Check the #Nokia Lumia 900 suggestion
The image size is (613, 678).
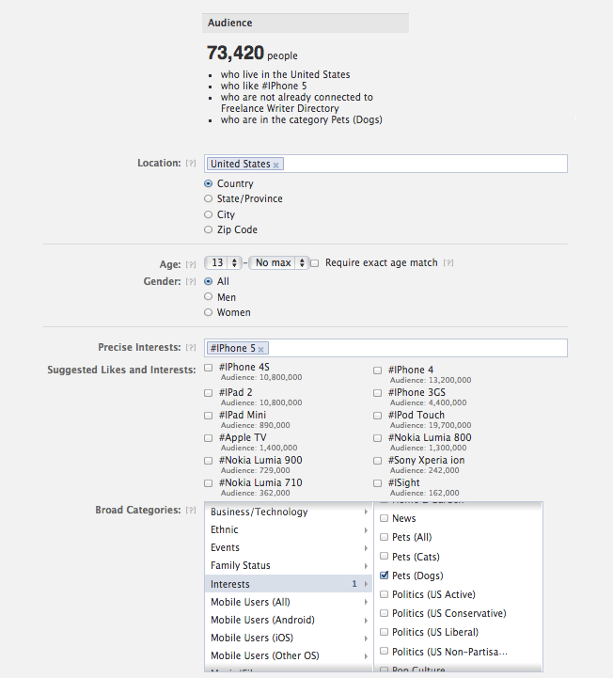click(209, 461)
